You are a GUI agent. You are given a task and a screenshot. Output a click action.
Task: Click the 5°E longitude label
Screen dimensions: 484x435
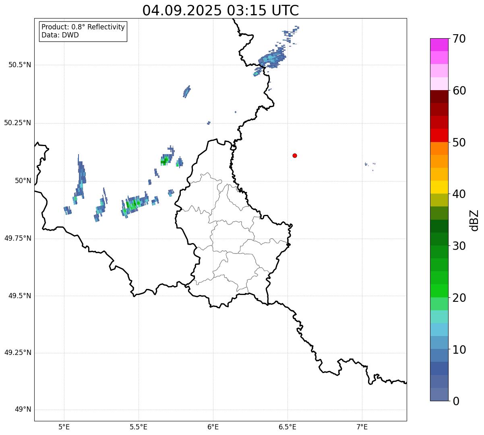[x=64, y=427]
